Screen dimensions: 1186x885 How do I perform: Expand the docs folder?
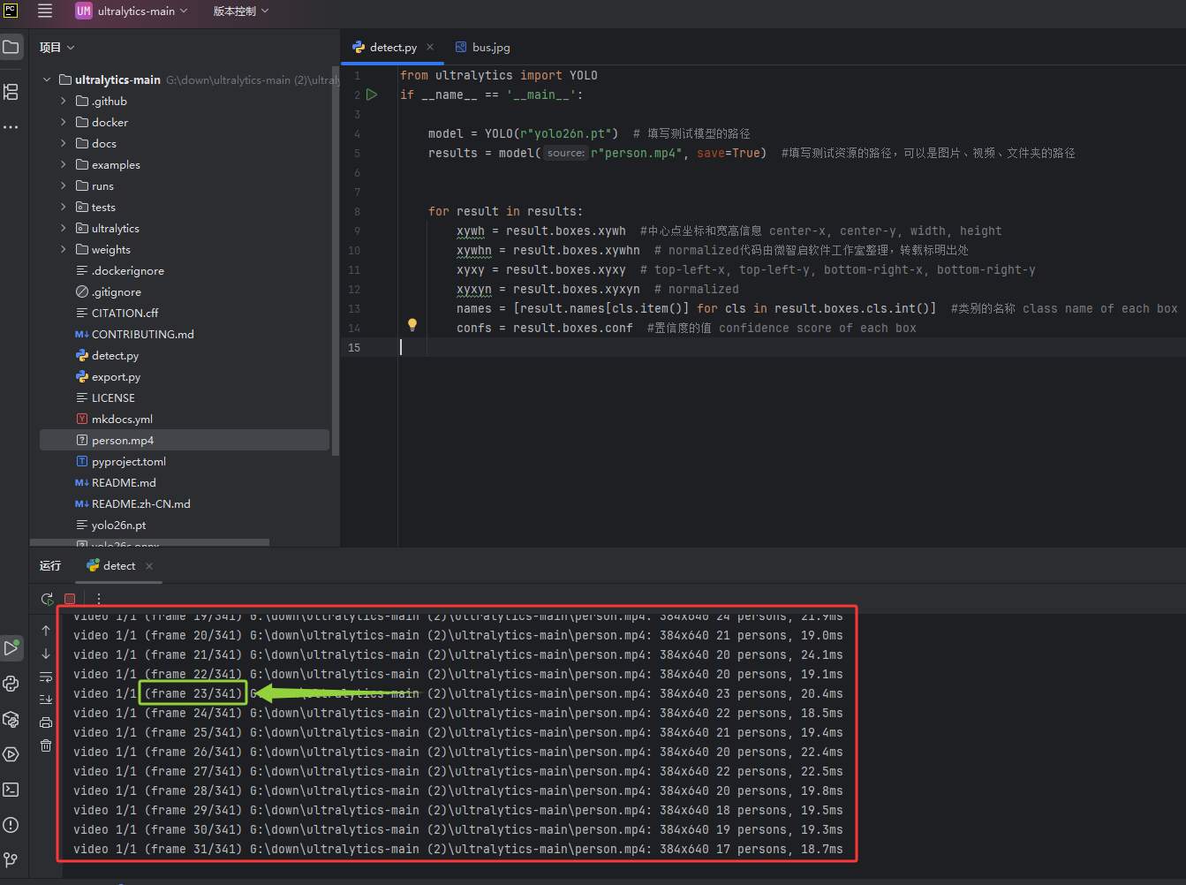point(64,143)
